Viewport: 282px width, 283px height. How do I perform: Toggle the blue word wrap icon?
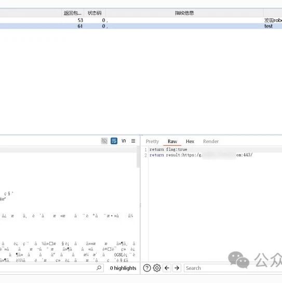114,141
